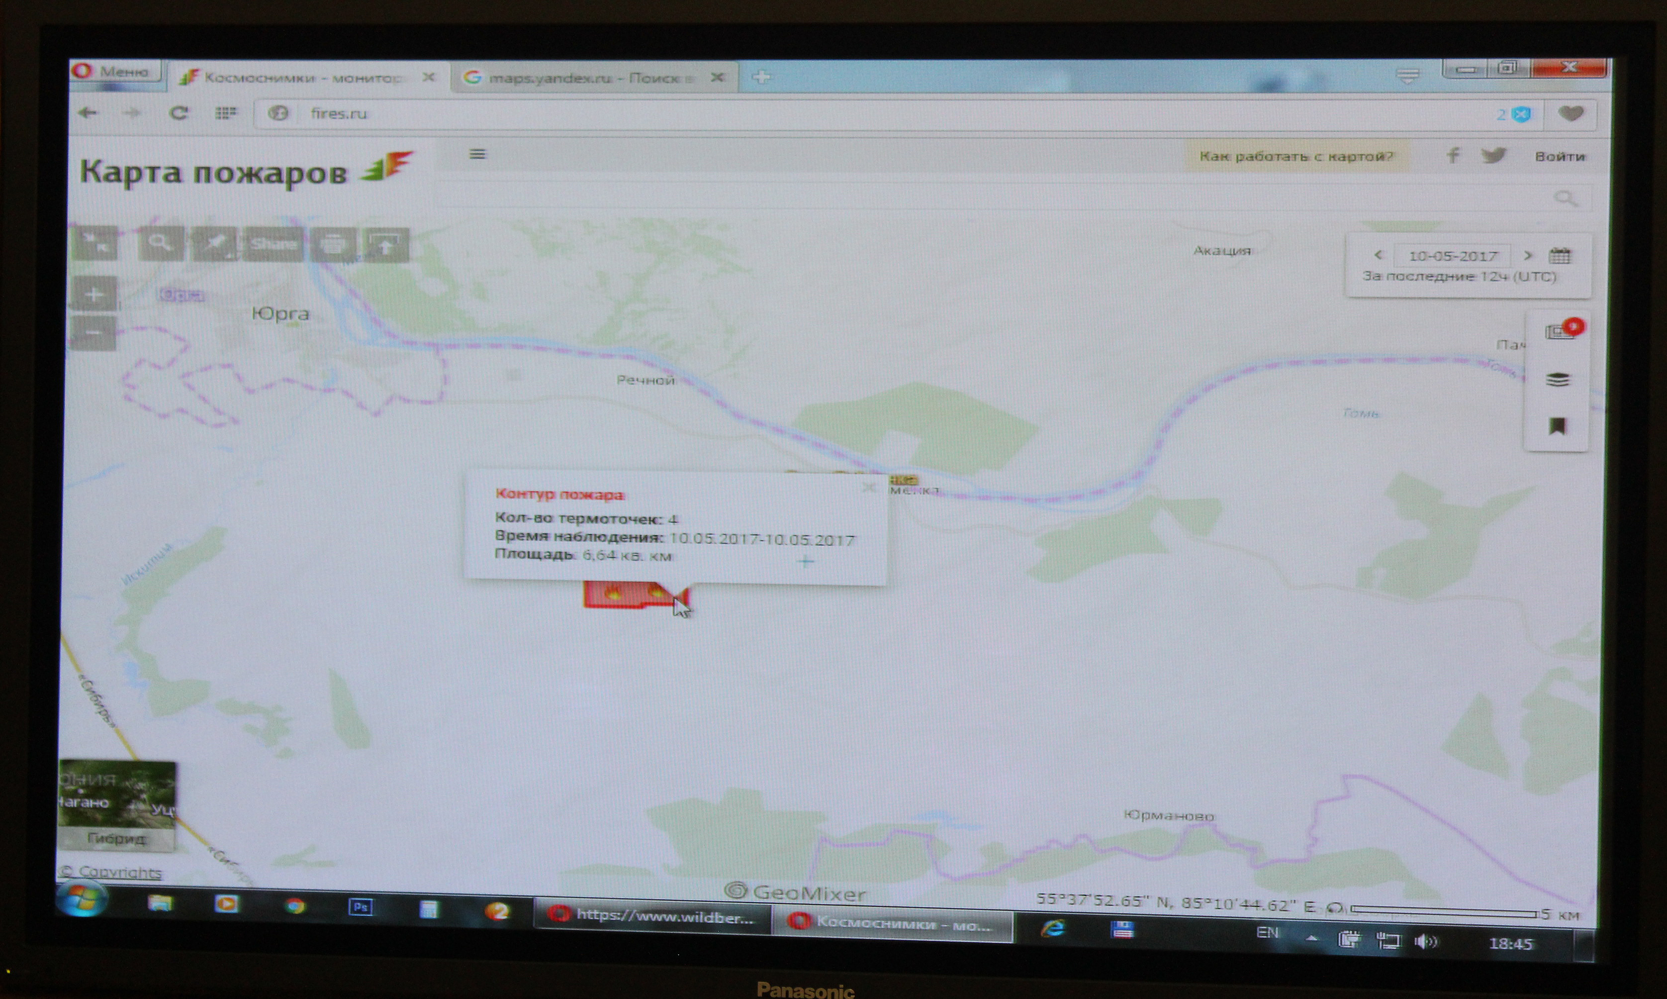Switch to the Гибрид basemap thumbnail
Image resolution: width=1667 pixels, height=999 pixels.
117,804
